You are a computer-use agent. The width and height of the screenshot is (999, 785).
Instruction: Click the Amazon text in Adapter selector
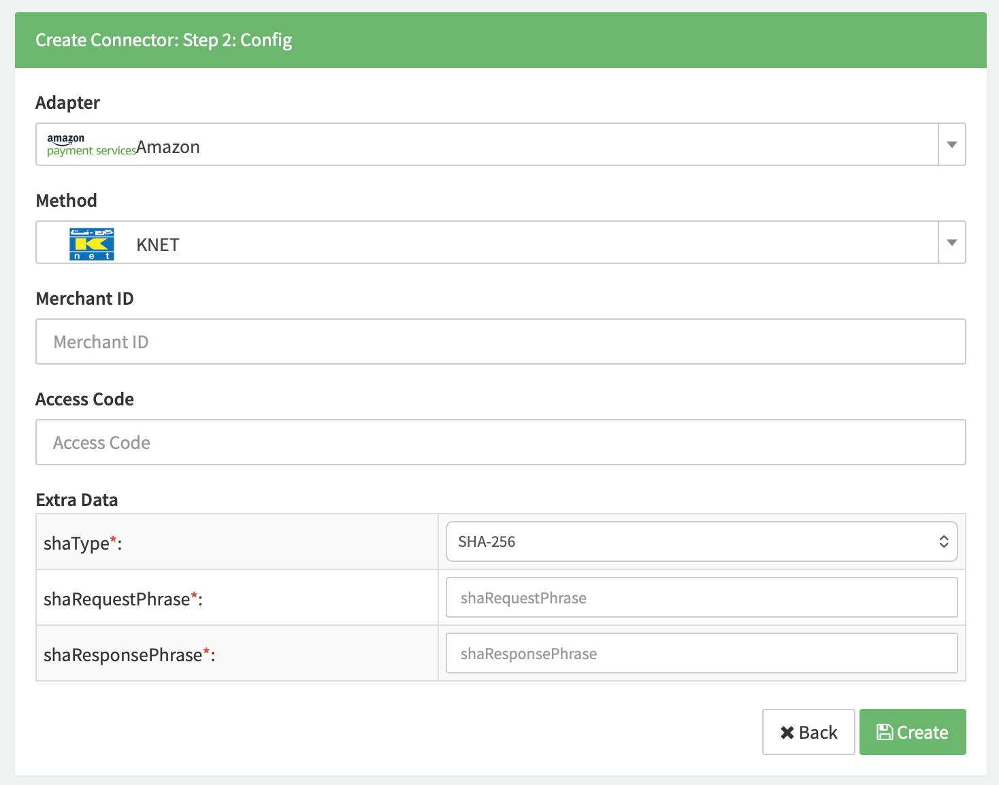click(x=168, y=147)
